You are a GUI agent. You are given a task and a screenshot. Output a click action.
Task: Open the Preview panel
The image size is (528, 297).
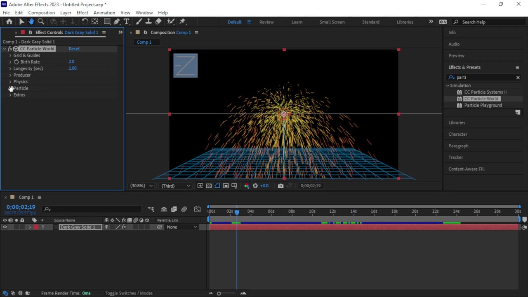[x=456, y=56]
